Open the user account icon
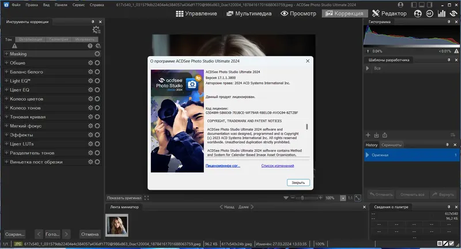The height and width of the screenshot is (249, 461). click(x=400, y=5)
